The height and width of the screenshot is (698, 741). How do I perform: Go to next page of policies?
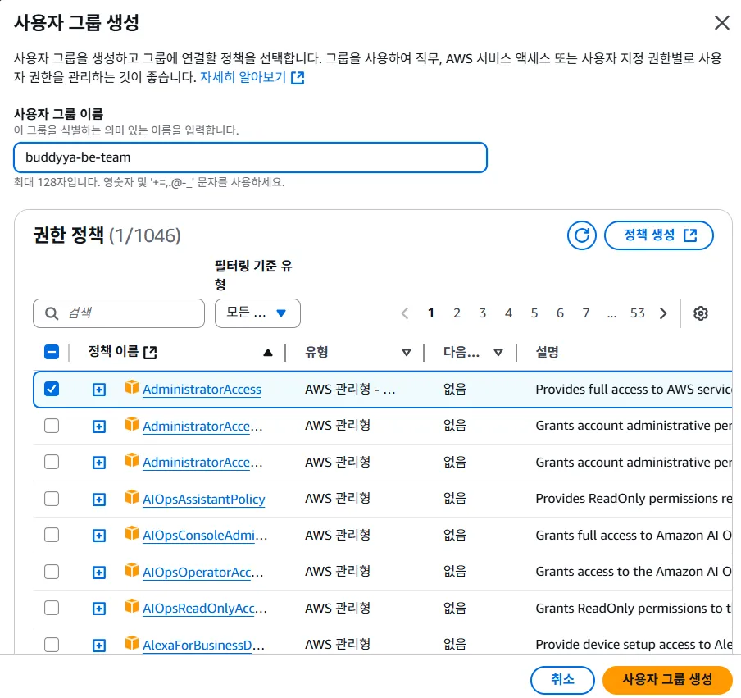tap(663, 313)
